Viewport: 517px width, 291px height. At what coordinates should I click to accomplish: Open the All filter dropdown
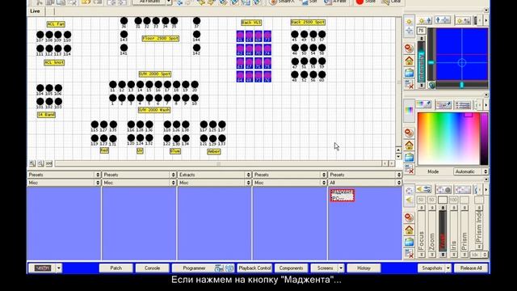[x=365, y=183]
